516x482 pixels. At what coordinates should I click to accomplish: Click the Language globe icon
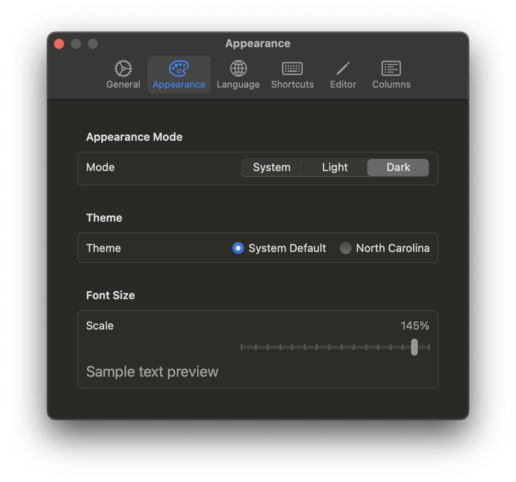tap(238, 69)
